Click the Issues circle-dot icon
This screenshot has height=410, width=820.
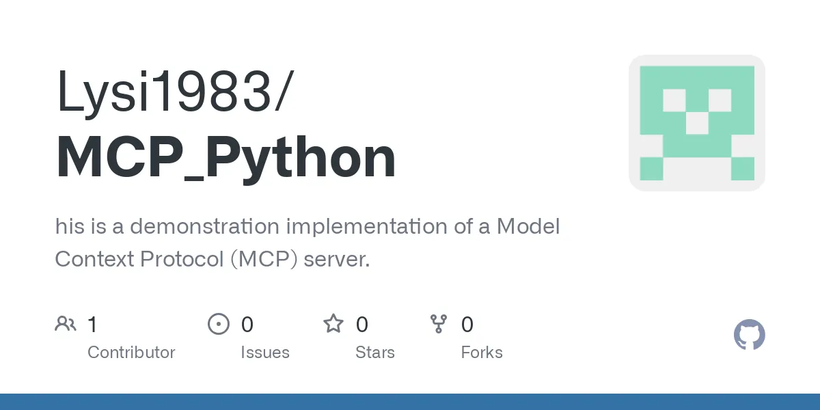218,324
